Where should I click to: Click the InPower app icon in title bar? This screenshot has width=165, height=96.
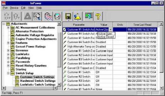pos(4,3)
